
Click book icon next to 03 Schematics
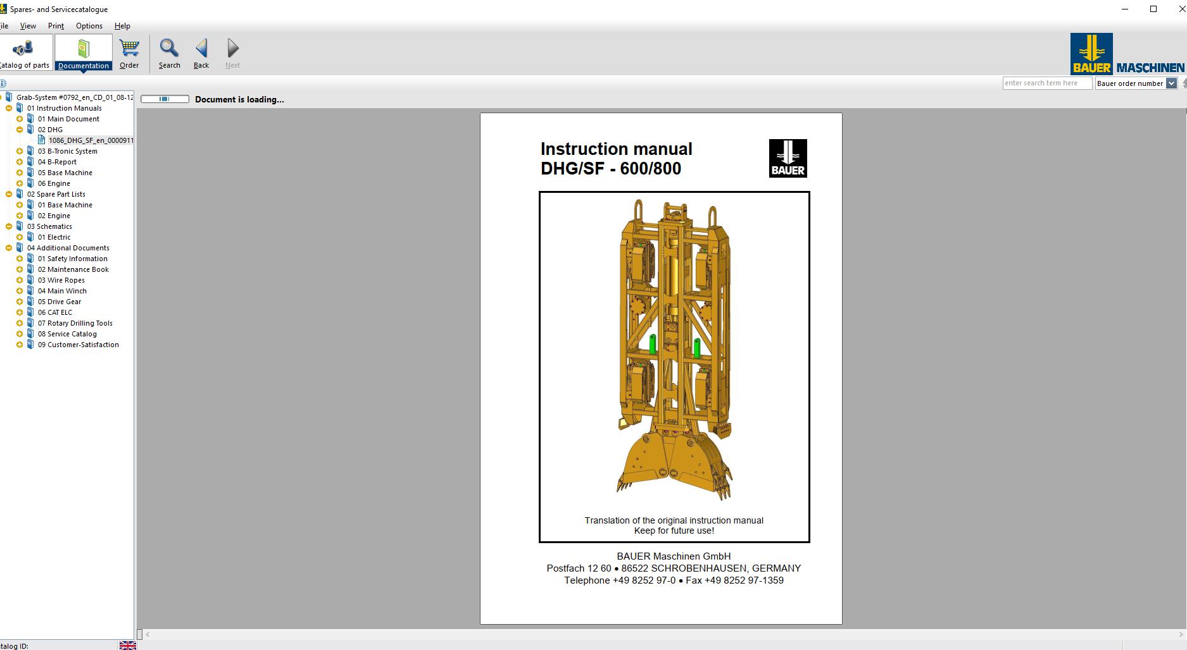20,226
